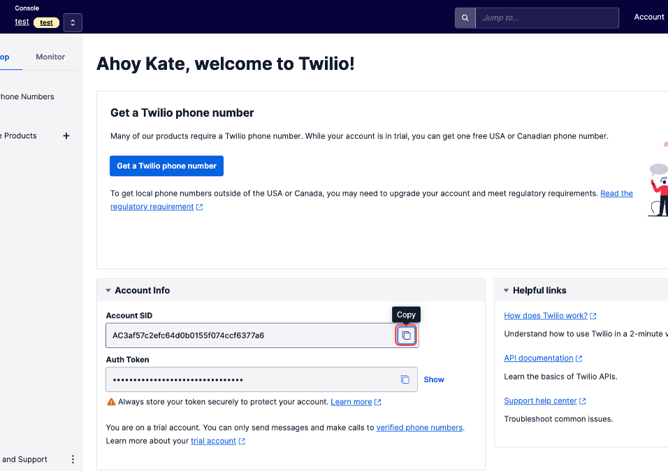
Task: Collapse the Helpful links section
Action: pos(506,291)
